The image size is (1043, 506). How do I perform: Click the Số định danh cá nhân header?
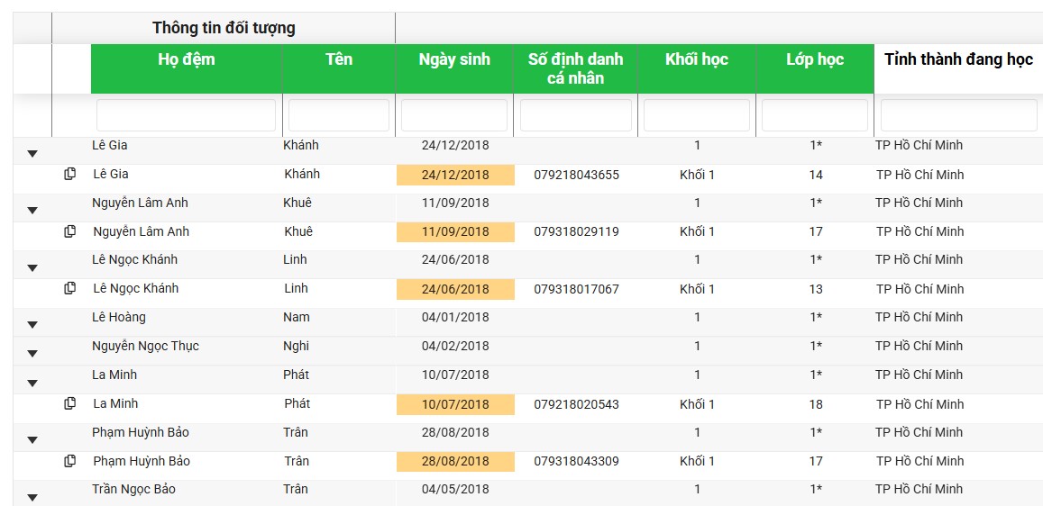pos(575,68)
